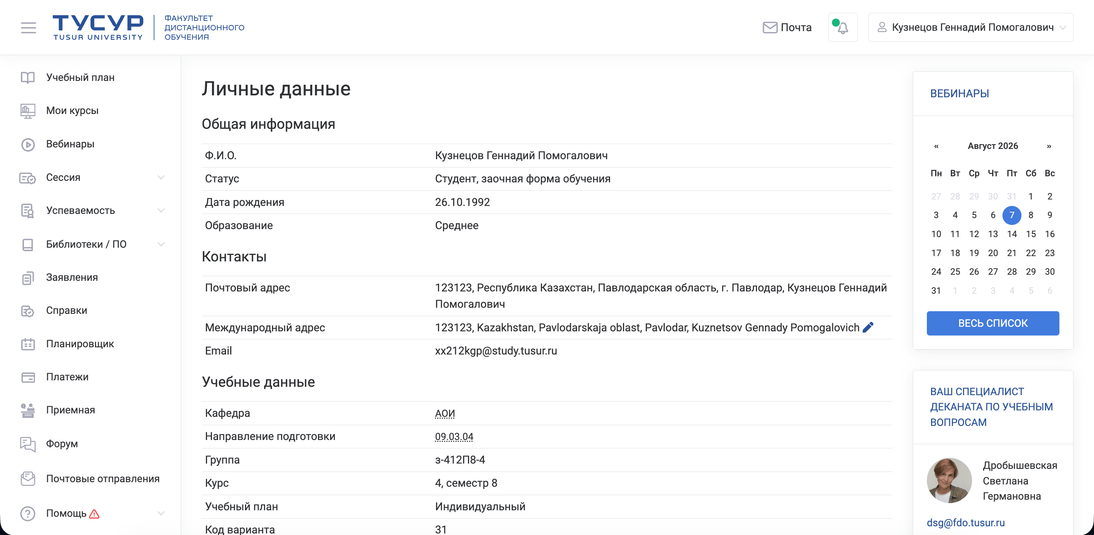Expand the Успеваемость chevron
Screen dimensions: 1094x535
coord(161,211)
